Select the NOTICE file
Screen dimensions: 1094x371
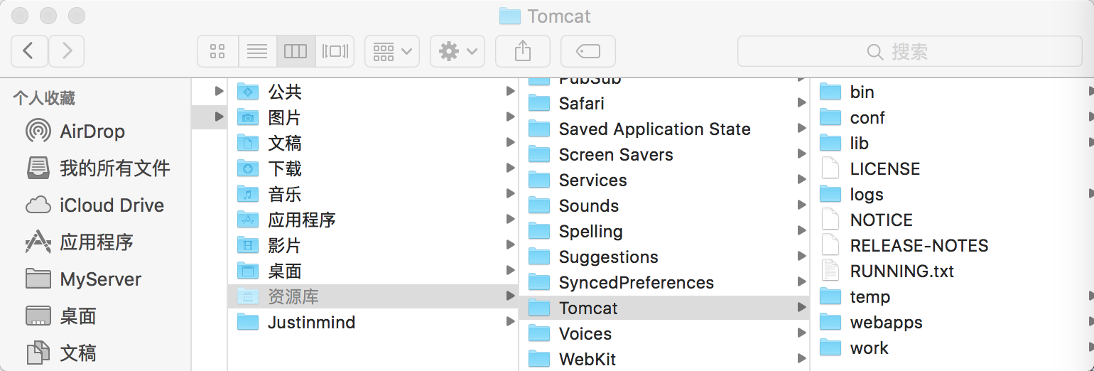point(952,220)
